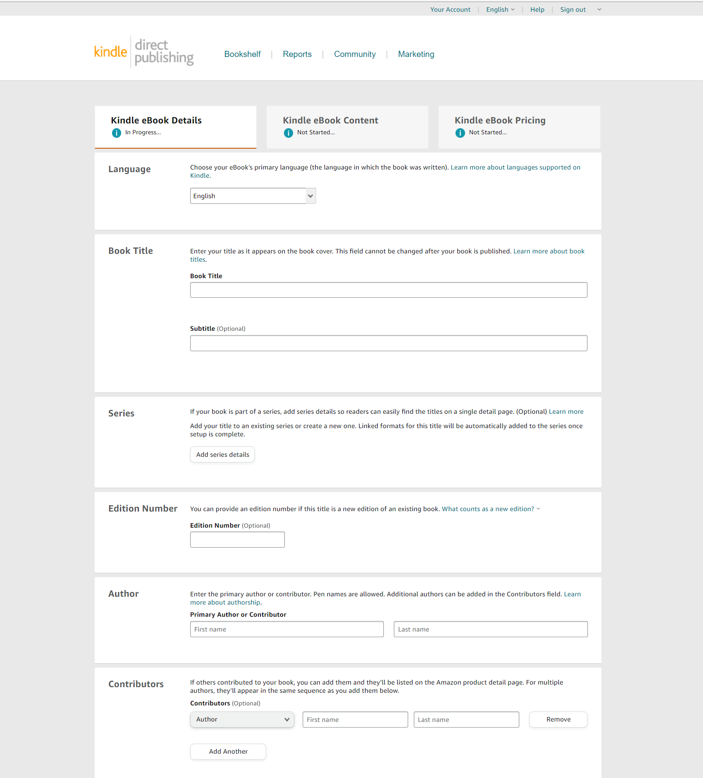Screen dimensions: 703x778
Task: Click the Remove contributor button
Action: [558, 719]
